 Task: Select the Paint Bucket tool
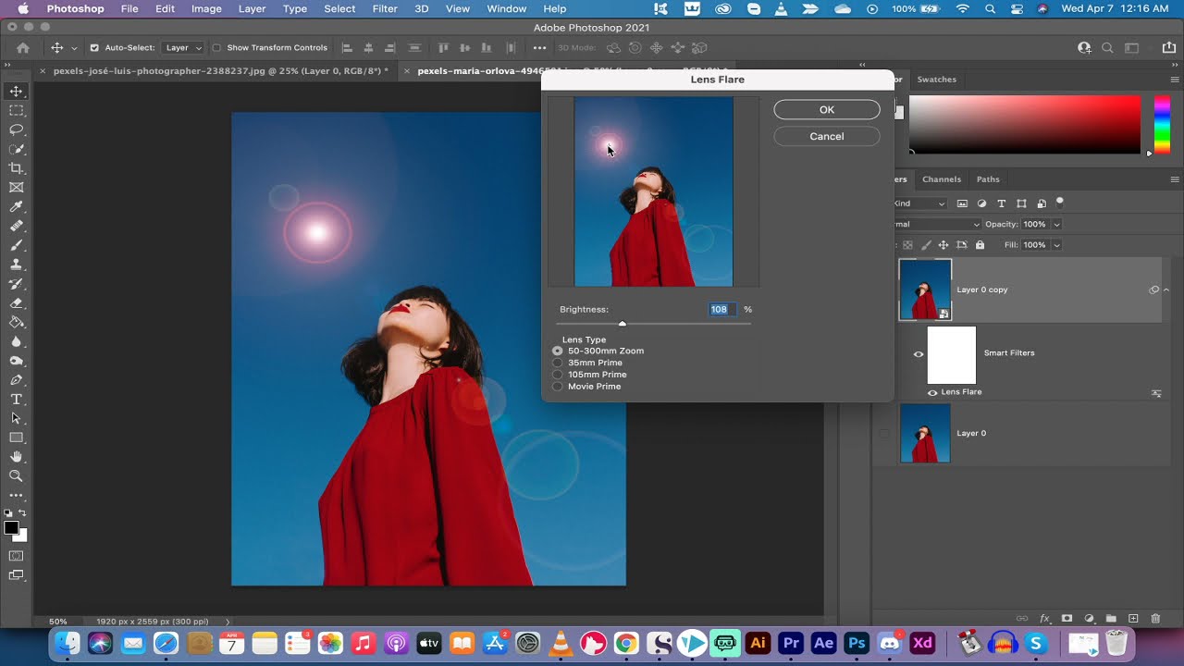click(16, 322)
